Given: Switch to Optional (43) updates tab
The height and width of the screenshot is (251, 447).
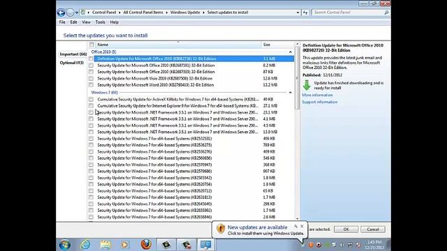Looking at the screenshot, I should 71,63.
